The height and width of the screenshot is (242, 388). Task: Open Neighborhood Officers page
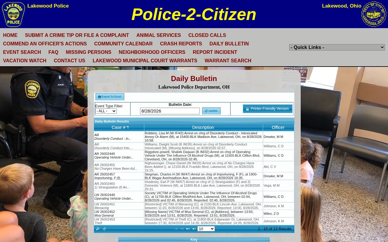152,52
